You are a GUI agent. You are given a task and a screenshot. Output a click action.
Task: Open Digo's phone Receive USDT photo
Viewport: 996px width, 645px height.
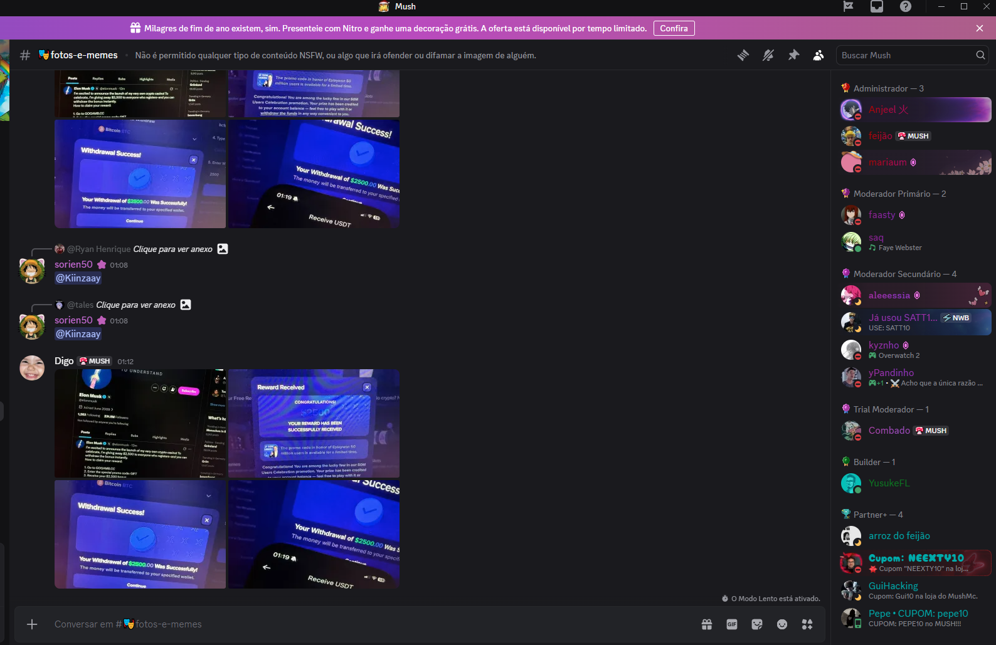314,534
